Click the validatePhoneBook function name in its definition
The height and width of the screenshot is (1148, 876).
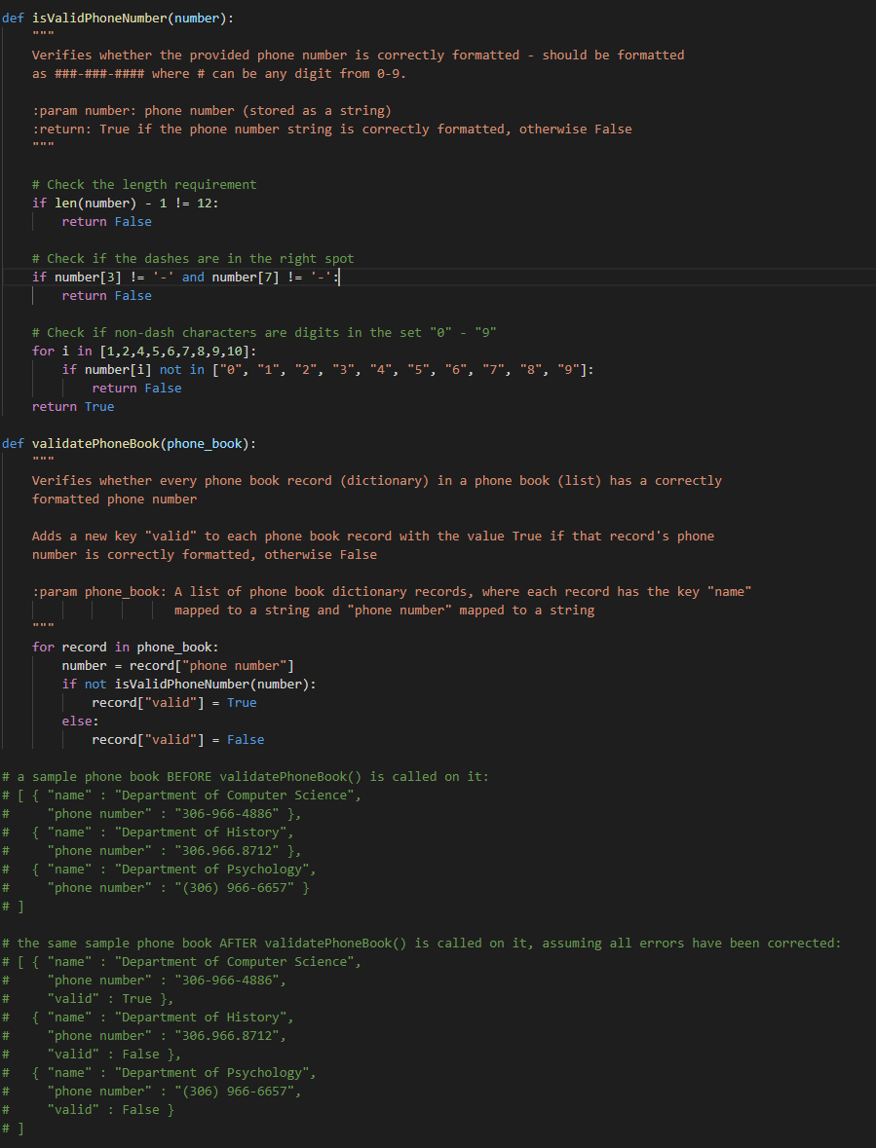95,444
